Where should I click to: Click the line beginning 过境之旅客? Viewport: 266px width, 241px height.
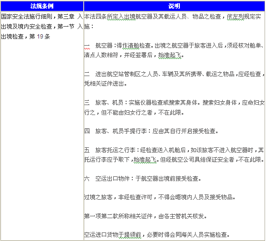click(x=159, y=197)
